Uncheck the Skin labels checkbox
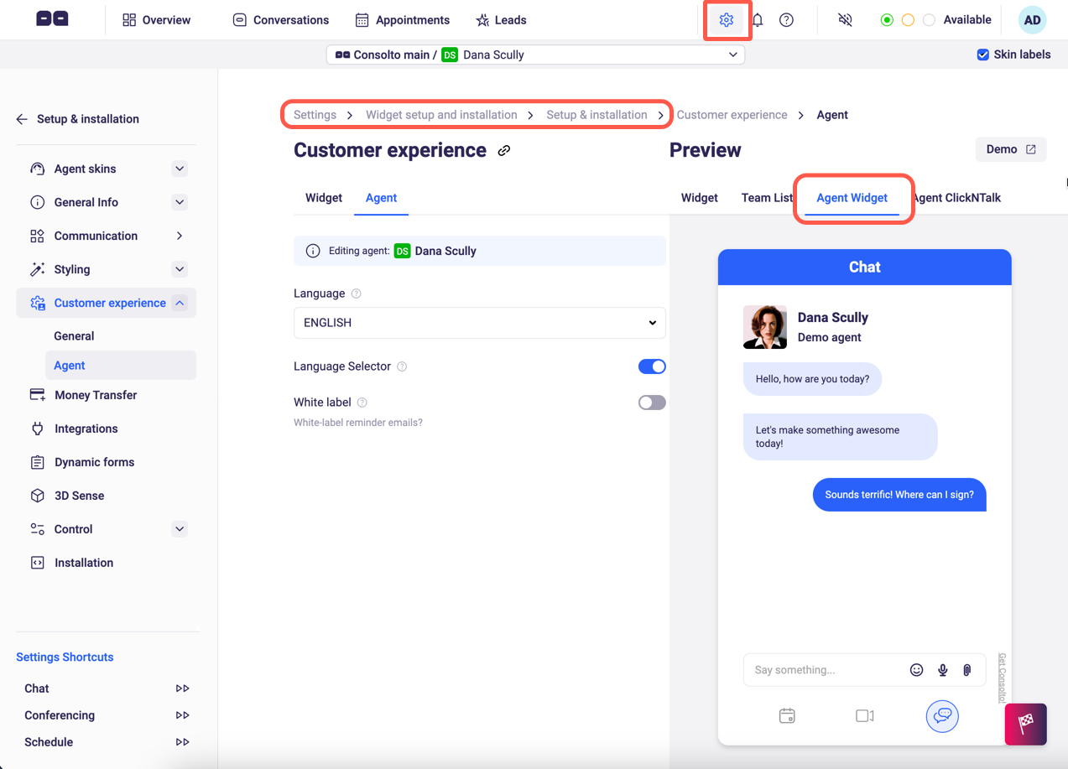Viewport: 1068px width, 769px height. [x=982, y=54]
